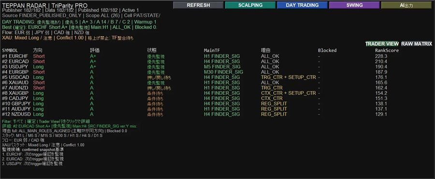Switch to RAW MATRIX tab

pos(417,44)
